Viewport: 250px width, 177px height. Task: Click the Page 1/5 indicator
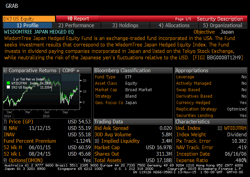click(x=183, y=19)
